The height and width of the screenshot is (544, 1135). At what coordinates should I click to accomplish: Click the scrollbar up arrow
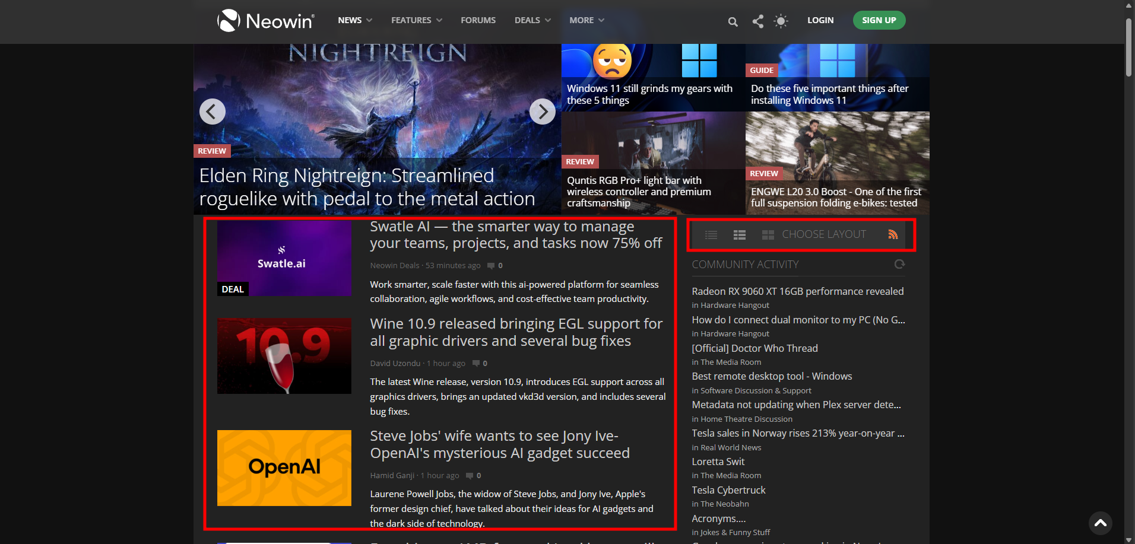(1129, 5)
